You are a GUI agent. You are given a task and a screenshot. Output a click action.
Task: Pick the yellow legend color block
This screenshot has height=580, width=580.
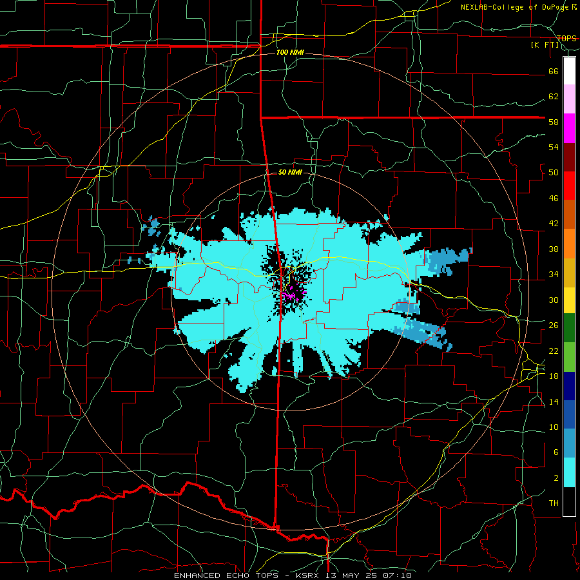569,300
